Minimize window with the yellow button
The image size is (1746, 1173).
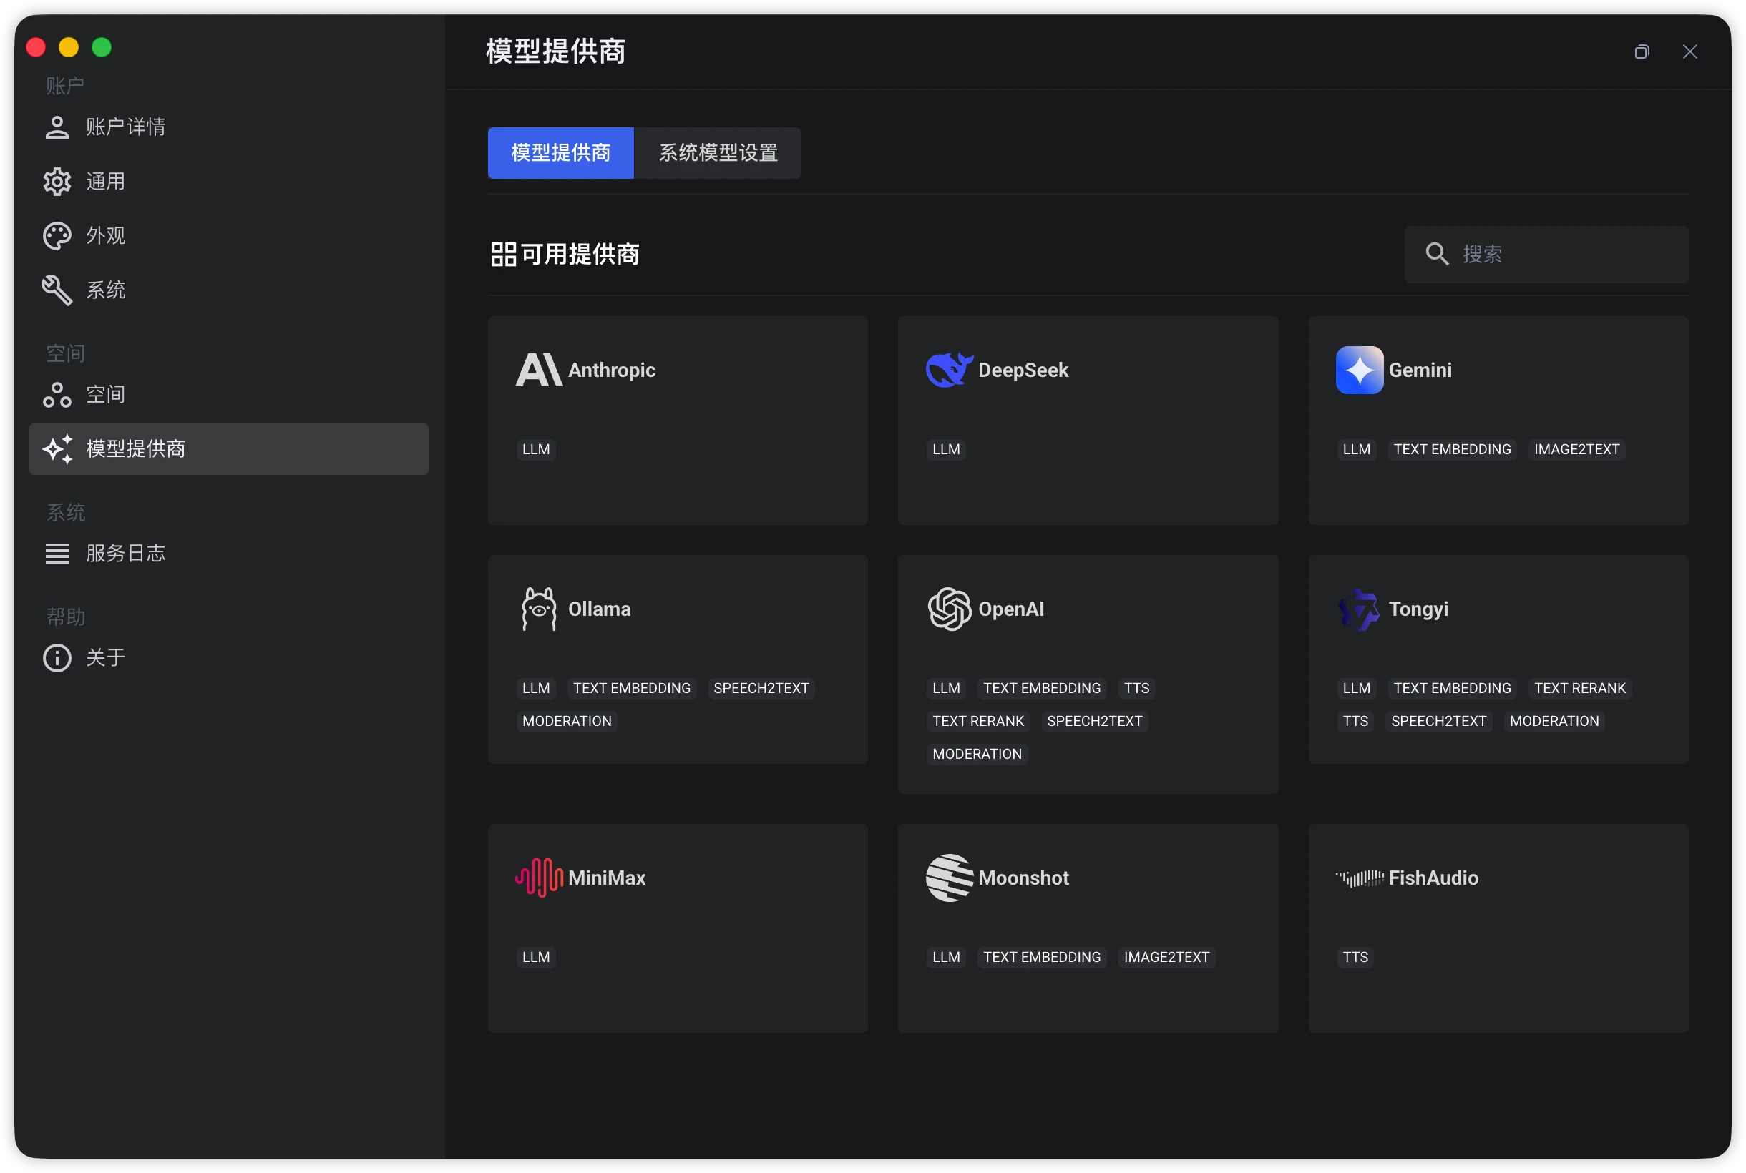69,48
